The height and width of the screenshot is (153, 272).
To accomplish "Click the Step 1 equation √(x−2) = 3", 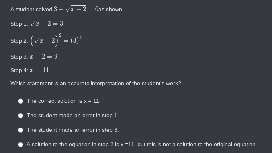I will (x=47, y=23).
